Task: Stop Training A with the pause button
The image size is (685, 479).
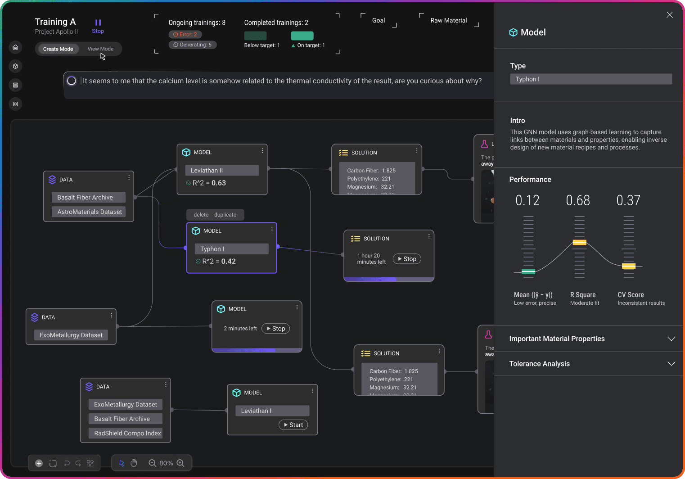Action: pos(98,26)
